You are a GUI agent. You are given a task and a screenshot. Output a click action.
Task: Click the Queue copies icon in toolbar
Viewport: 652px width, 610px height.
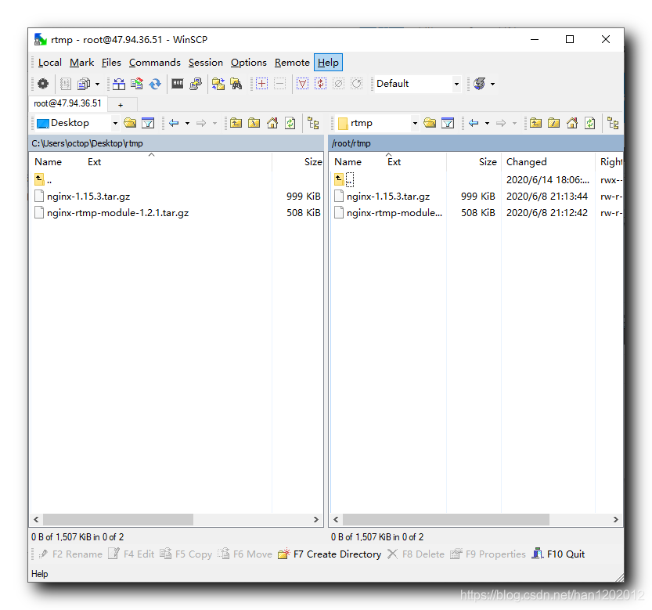click(84, 84)
